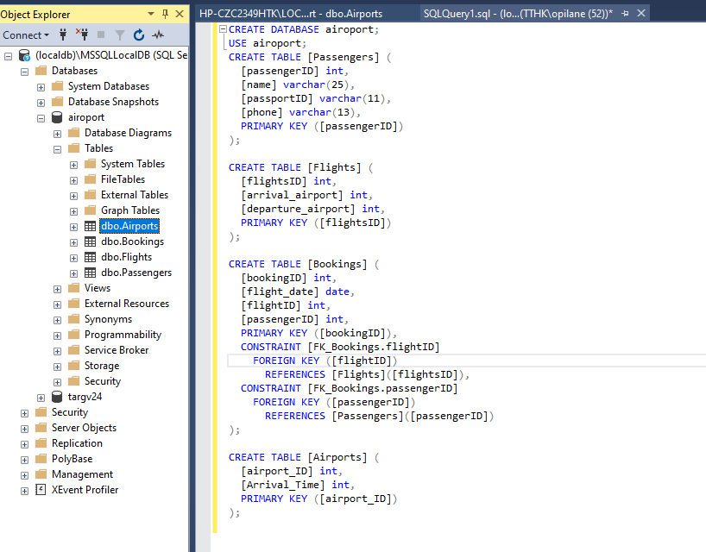Click the '[departure_airport] int,' code line
This screenshot has height=552, width=706.
(313, 209)
